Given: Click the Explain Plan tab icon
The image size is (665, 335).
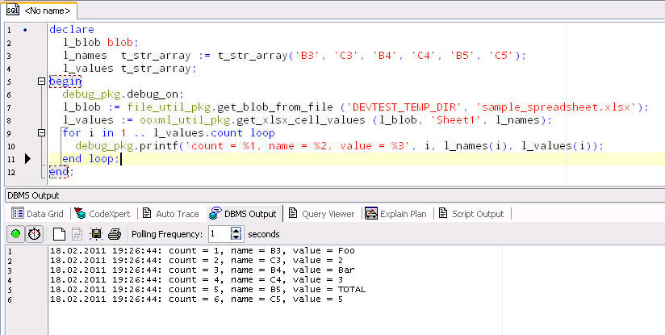Looking at the screenshot, I should 371,213.
